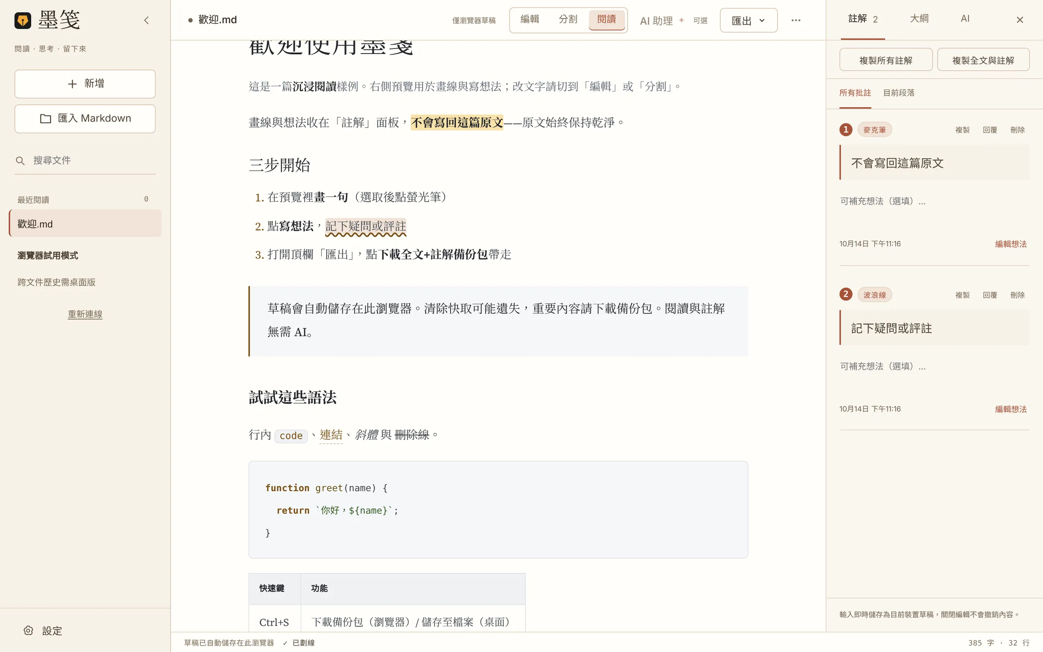Click 匯入 Markdown button
This screenshot has width=1043, height=652.
pos(85,119)
